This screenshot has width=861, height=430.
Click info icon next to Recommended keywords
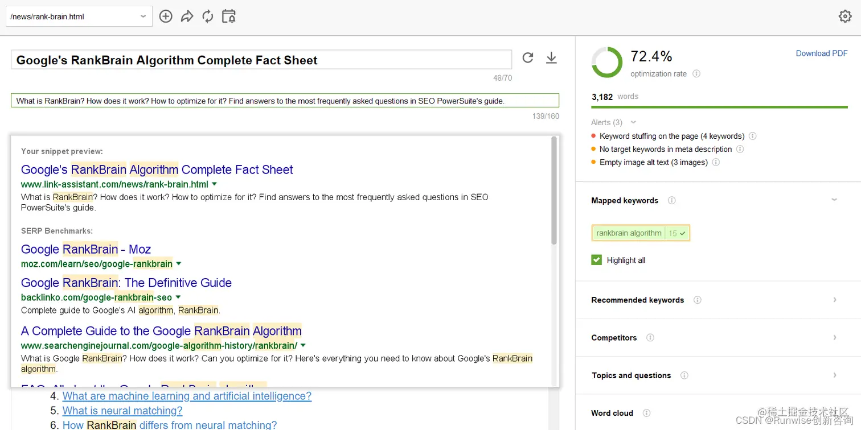698,300
